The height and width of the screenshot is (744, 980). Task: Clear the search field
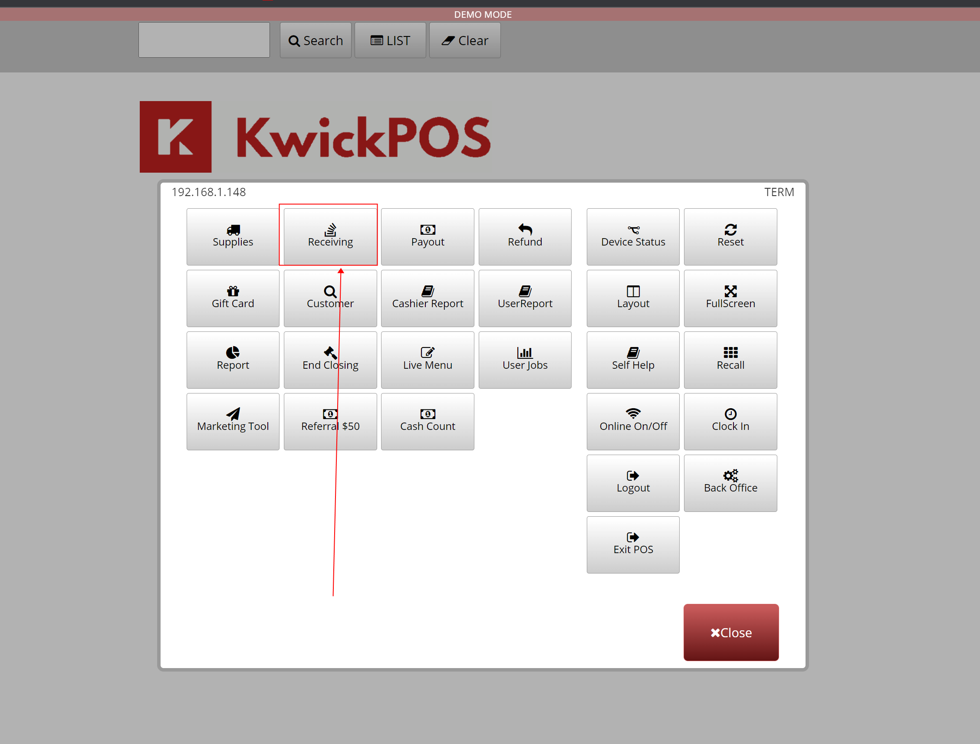tap(465, 40)
